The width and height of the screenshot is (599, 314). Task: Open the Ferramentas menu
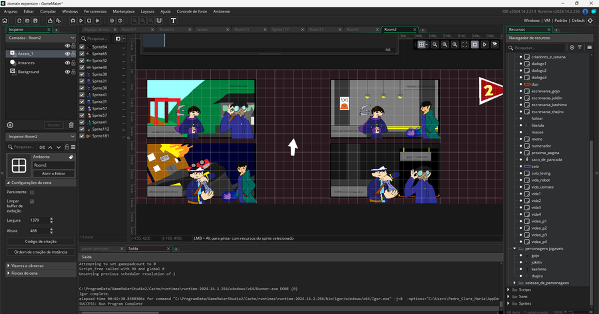[95, 11]
